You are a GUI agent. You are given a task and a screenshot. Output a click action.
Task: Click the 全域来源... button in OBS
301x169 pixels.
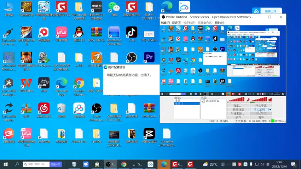(238, 113)
